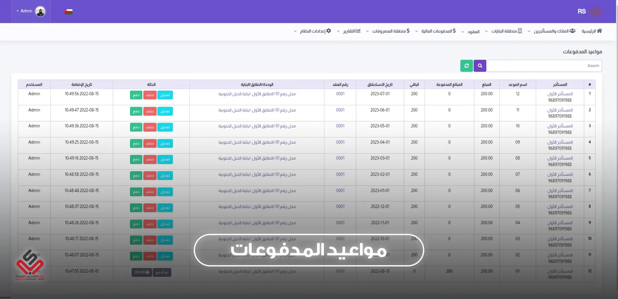Click the Oman flag language icon
Viewport: 618px width, 299px height.
click(x=68, y=12)
